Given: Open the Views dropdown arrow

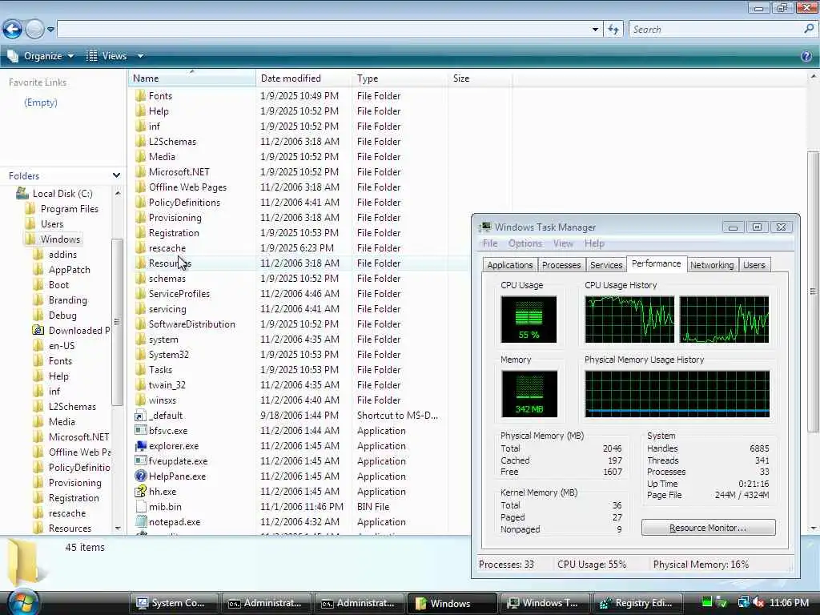Looking at the screenshot, I should (x=140, y=56).
